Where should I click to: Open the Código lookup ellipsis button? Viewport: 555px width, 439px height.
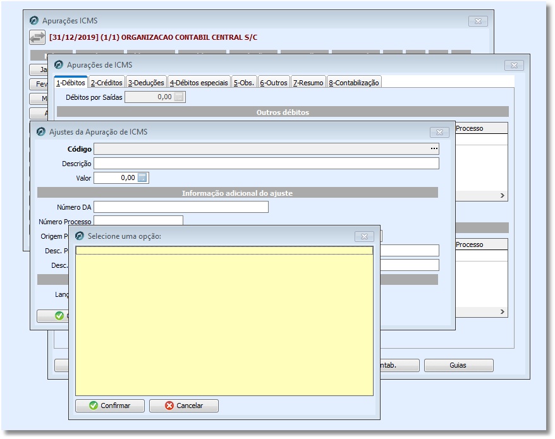click(434, 149)
